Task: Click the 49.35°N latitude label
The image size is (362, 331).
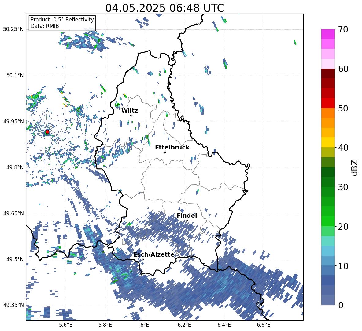Action: tap(13, 305)
